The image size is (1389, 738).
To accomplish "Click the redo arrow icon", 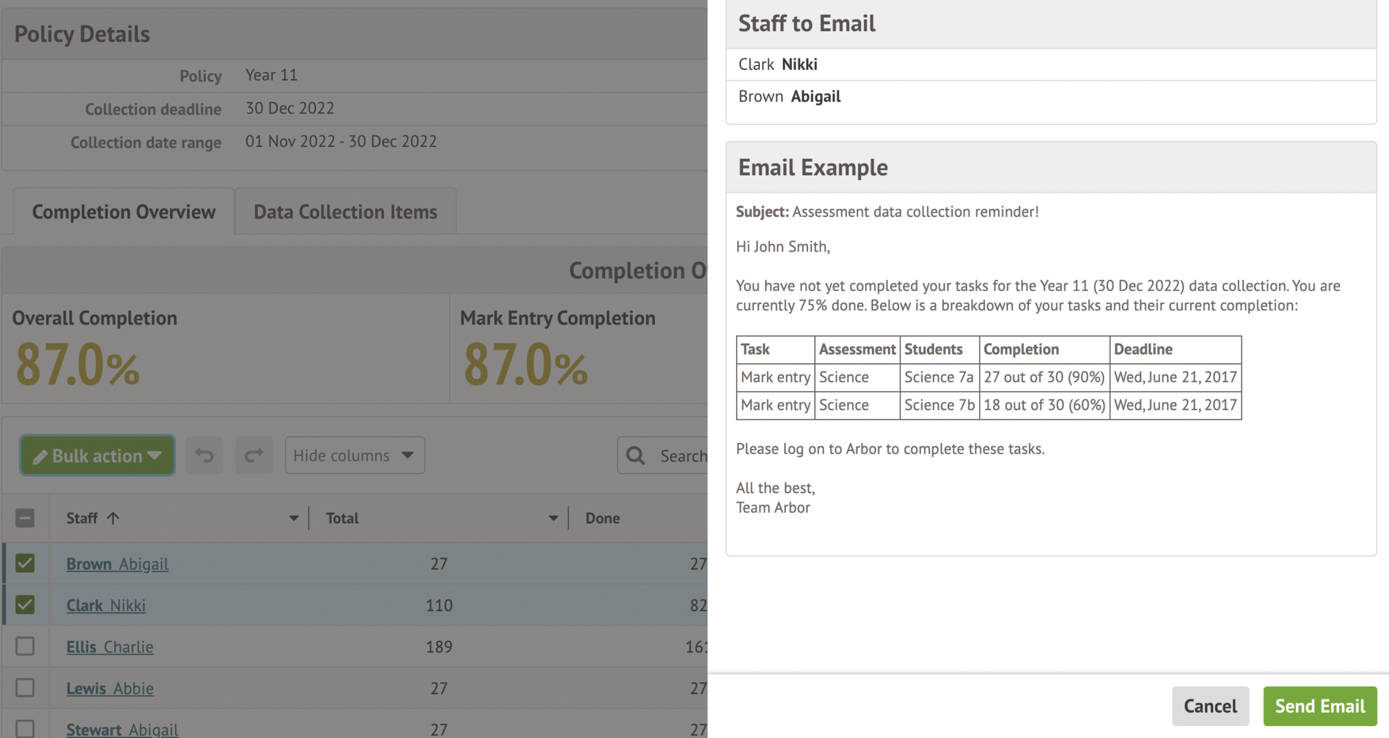I will [253, 456].
